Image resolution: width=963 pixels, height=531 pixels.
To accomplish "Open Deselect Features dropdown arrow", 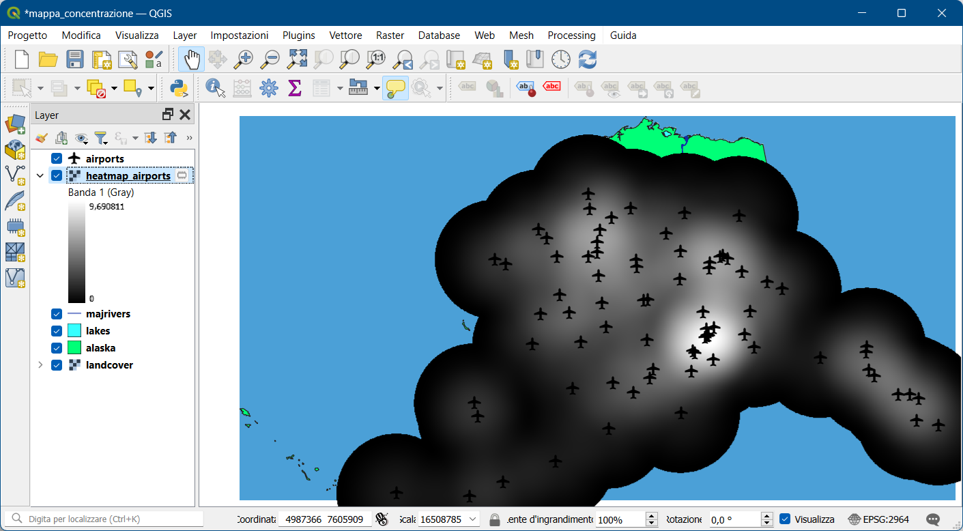I will tap(114, 88).
